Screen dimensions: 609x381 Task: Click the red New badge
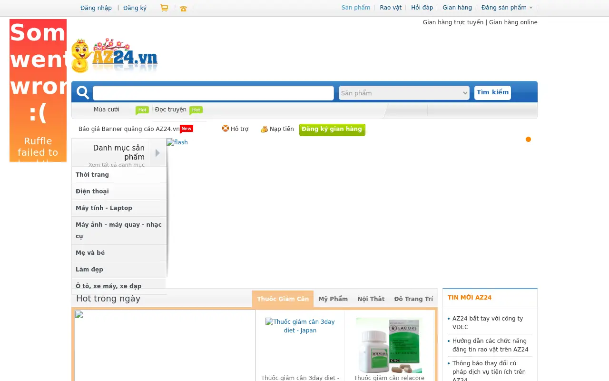[187, 129]
